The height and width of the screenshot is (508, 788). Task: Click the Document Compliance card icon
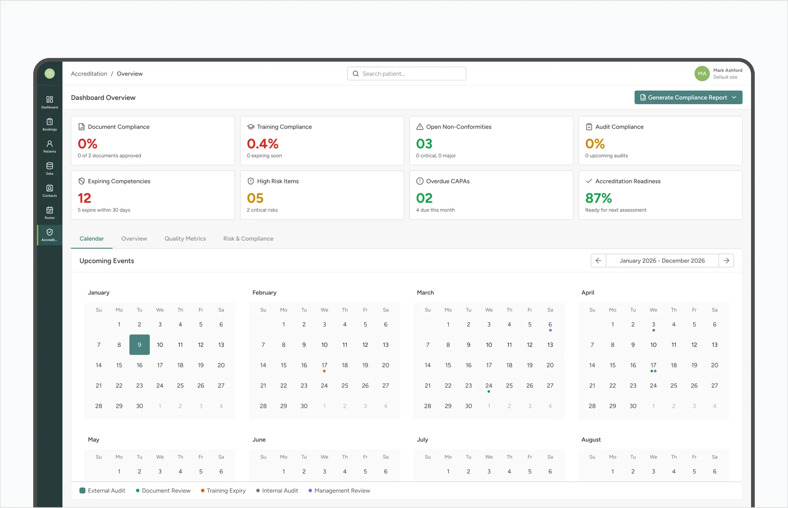click(81, 127)
